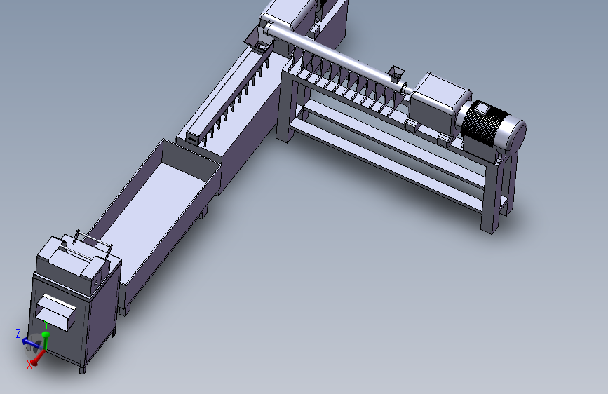Click the green Y axis of the triad
608x394 pixels.
[46, 341]
